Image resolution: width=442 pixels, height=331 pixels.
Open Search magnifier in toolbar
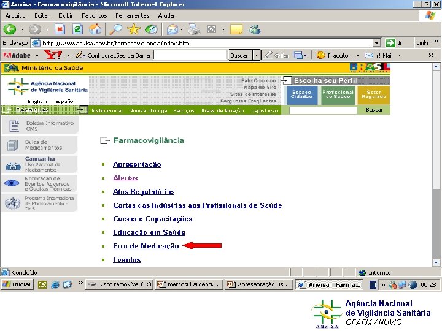(x=115, y=29)
